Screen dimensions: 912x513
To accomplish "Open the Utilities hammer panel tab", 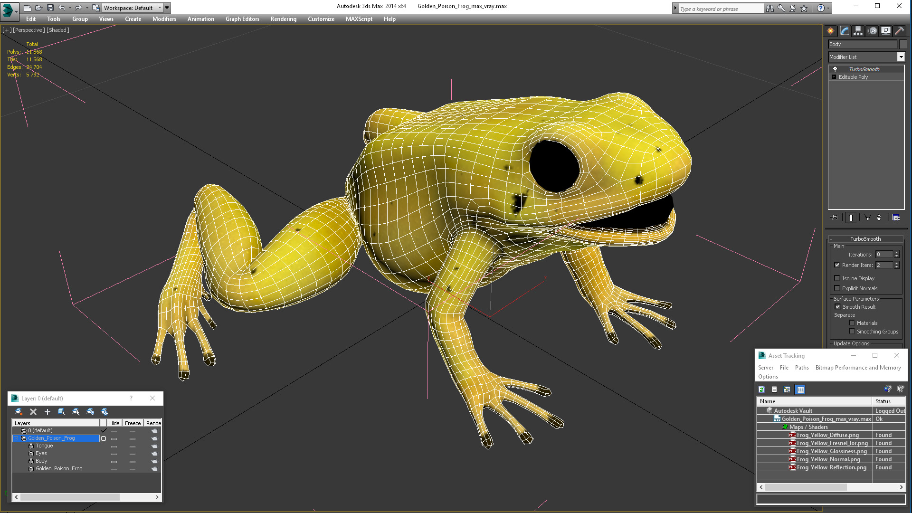I will pos(899,31).
